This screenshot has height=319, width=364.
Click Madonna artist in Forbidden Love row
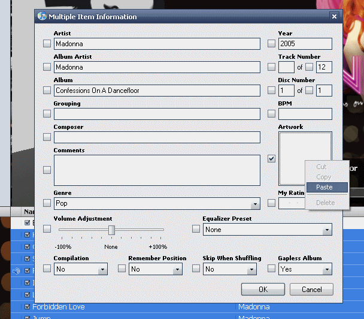pyautogui.click(x=254, y=307)
